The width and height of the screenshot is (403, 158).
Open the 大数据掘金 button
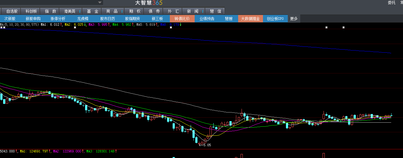point(250,19)
